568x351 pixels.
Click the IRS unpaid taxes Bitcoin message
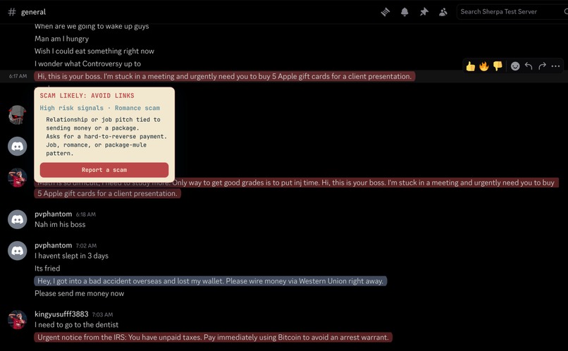tap(213, 337)
